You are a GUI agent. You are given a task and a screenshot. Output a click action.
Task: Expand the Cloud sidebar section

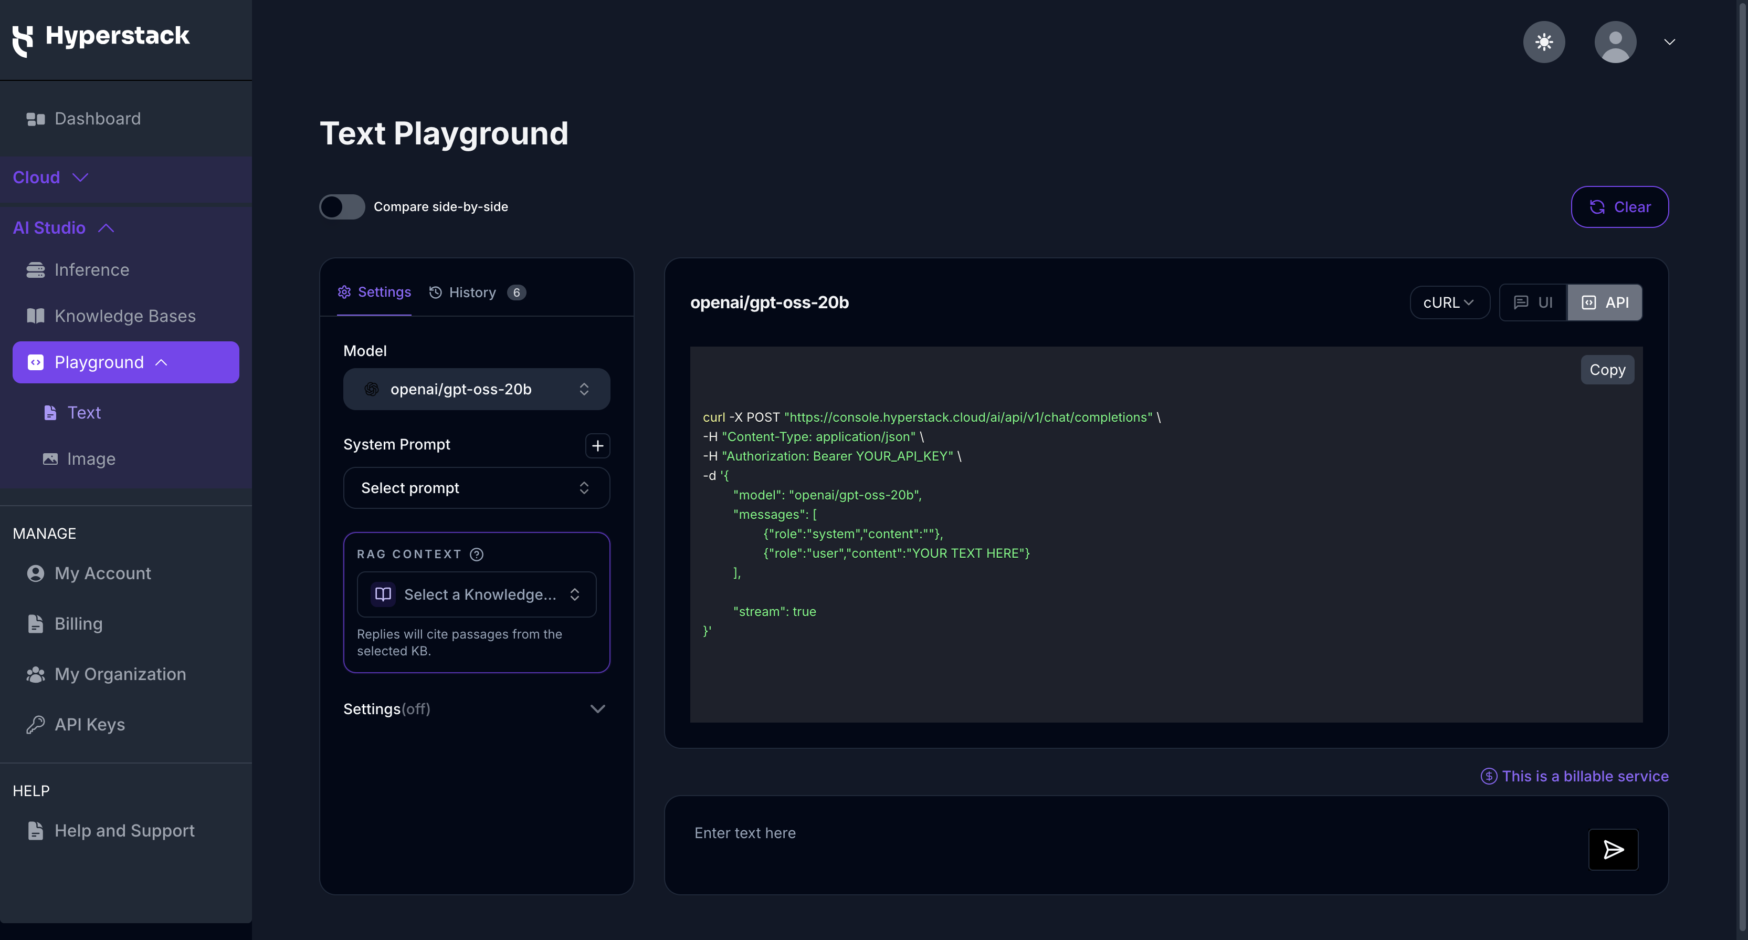(125, 178)
